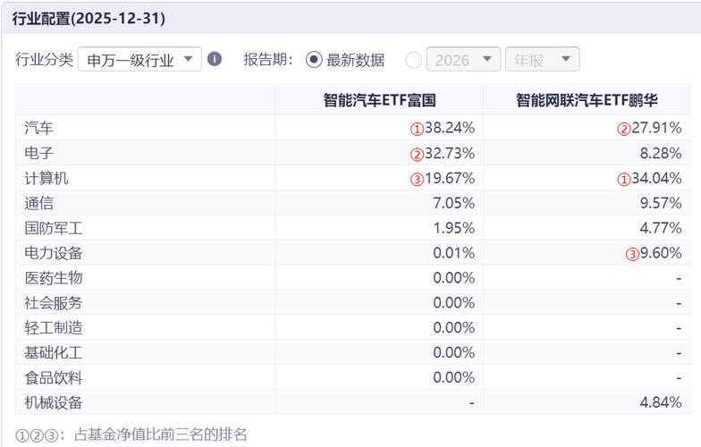
Task: Select the custom report period radio button
Action: (x=413, y=61)
